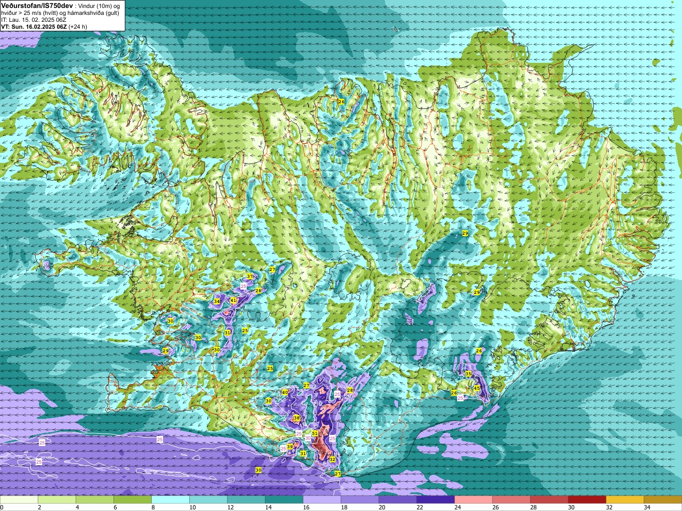Pick the 2–4 m/s light green legend swatch
Screen dimensions: 682x511
[57, 500]
